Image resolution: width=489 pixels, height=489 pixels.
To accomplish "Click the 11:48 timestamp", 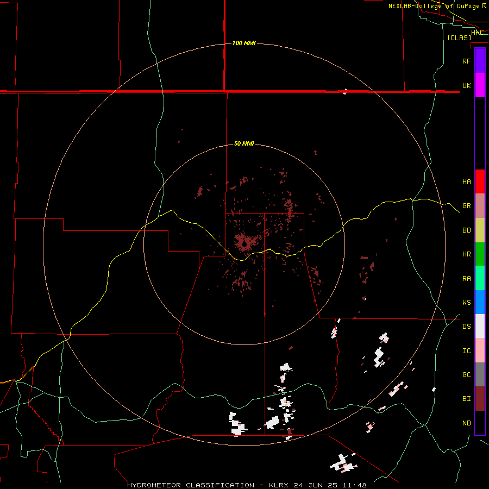I will click(355, 485).
